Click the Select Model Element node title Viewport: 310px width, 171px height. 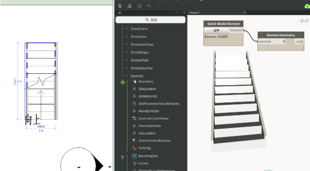223,24
